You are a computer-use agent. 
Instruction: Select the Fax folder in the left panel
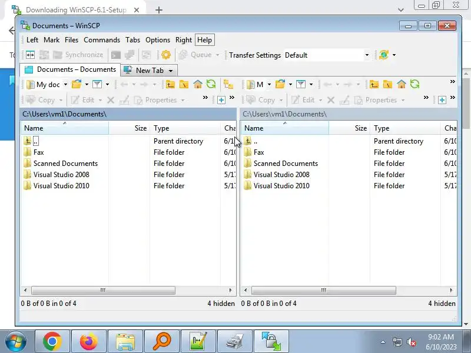tap(38, 152)
